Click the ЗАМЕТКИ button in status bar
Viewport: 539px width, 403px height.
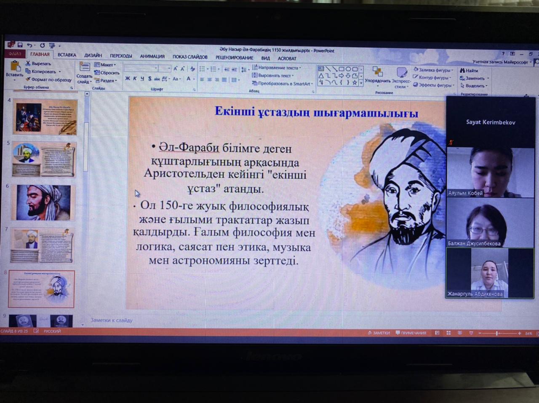(379, 333)
